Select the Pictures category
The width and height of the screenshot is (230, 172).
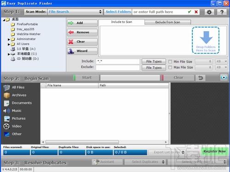tap(15, 118)
